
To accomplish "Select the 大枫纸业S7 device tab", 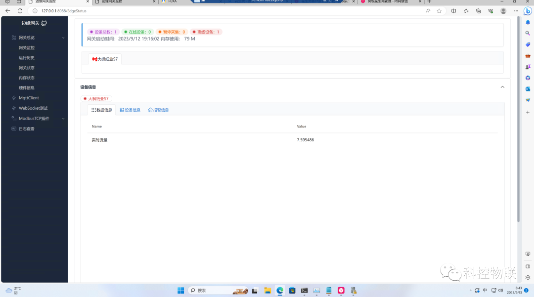I will pos(105,59).
